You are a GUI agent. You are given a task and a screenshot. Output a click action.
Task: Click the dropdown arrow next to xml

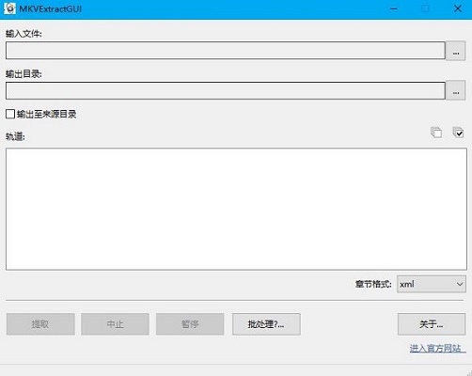(x=460, y=284)
